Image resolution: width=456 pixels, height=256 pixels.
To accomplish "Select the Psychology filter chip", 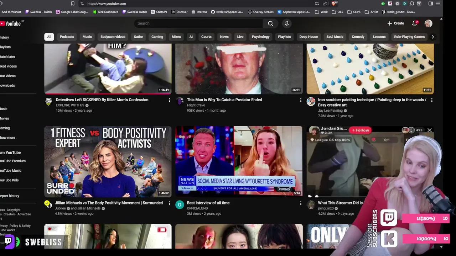I will pyautogui.click(x=261, y=37).
